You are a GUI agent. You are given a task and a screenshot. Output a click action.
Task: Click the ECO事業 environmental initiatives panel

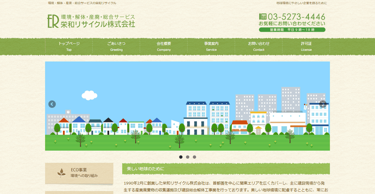click(79, 172)
